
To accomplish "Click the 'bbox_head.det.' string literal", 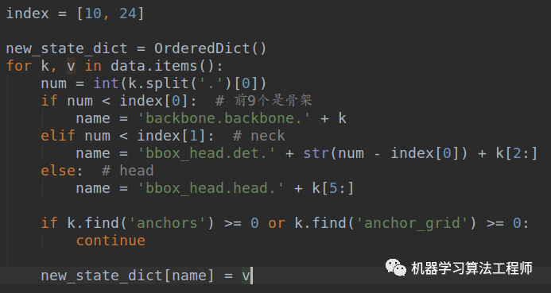I will click(207, 153).
